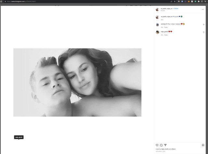The image size is (208, 154).
Task: Open the post header profile avatar
Action: click(x=157, y=9)
